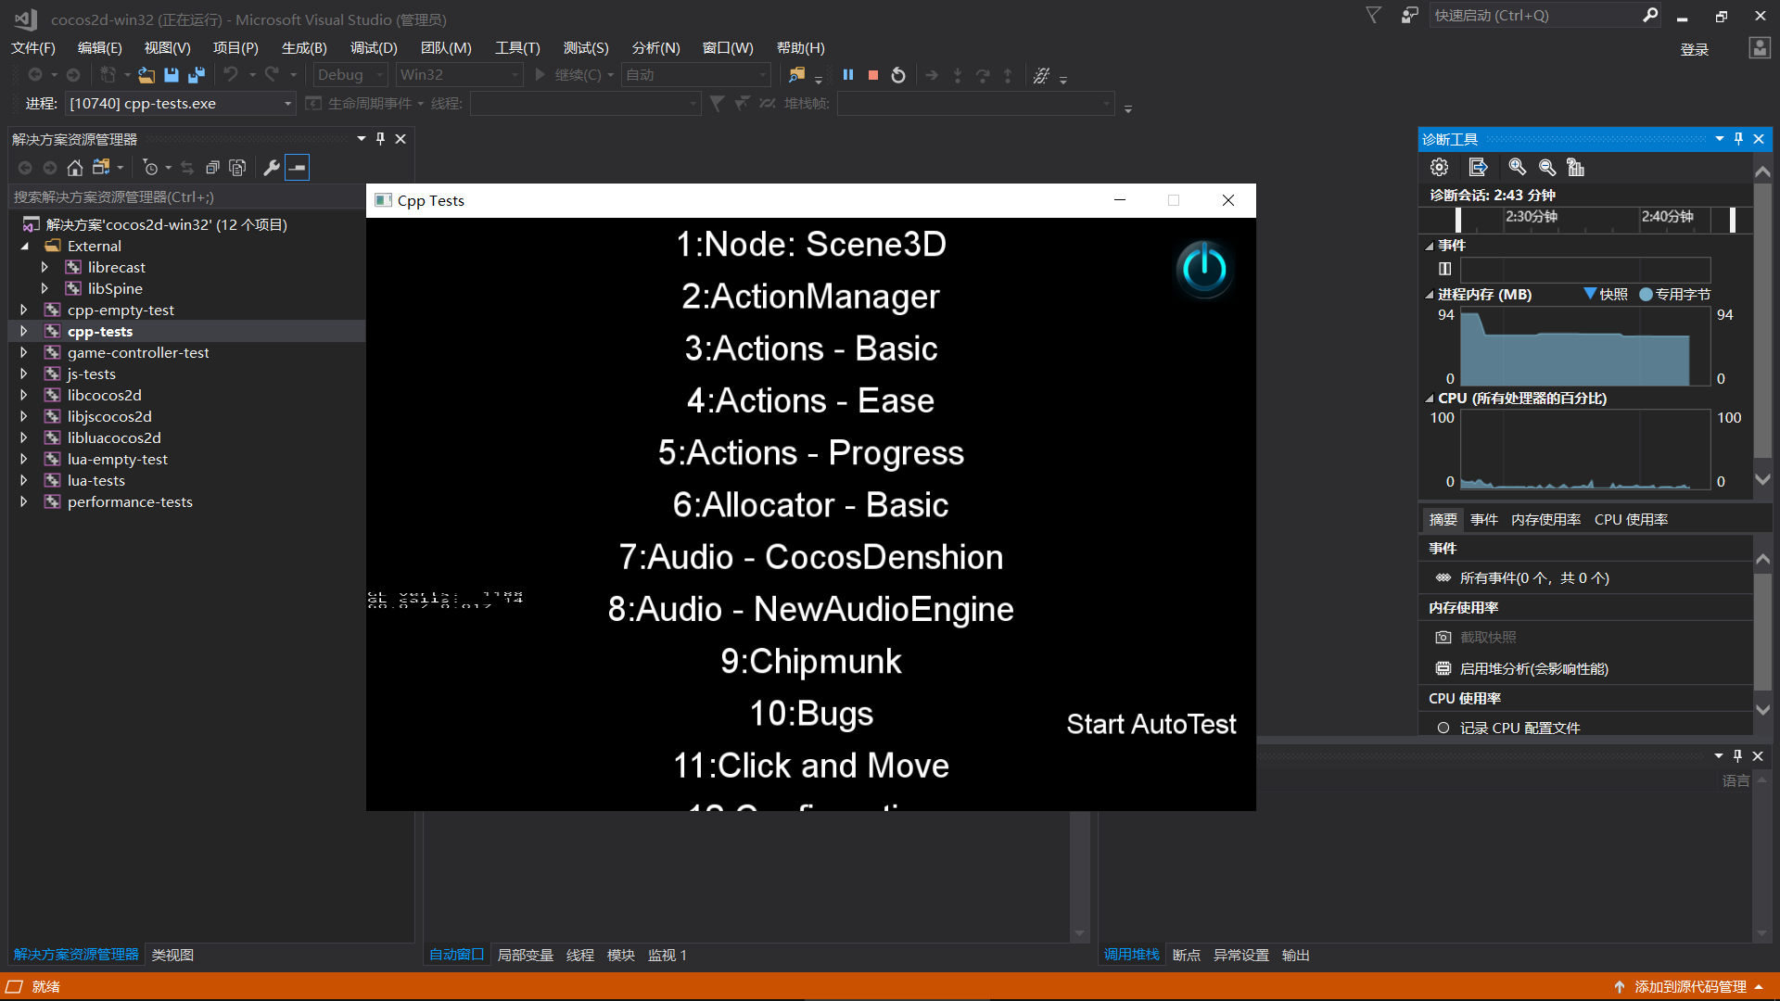Click the Home icon in Solution Explorer
Image resolution: width=1780 pixels, height=1001 pixels.
(75, 168)
